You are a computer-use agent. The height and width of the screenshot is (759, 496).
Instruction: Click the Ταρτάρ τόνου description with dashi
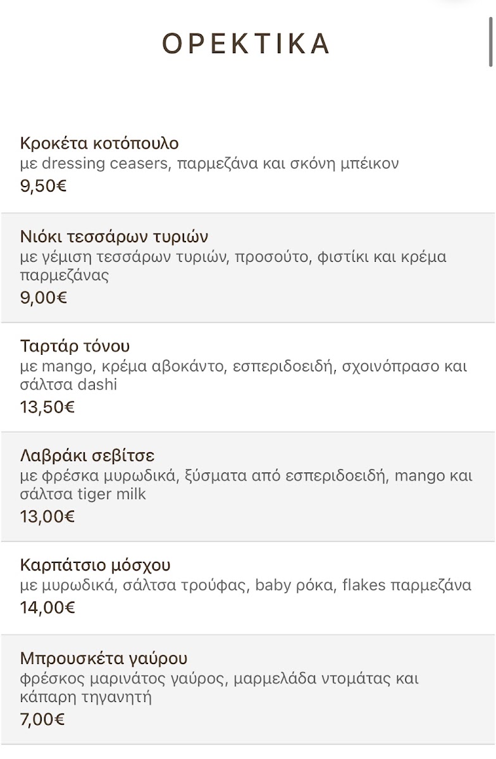click(244, 376)
